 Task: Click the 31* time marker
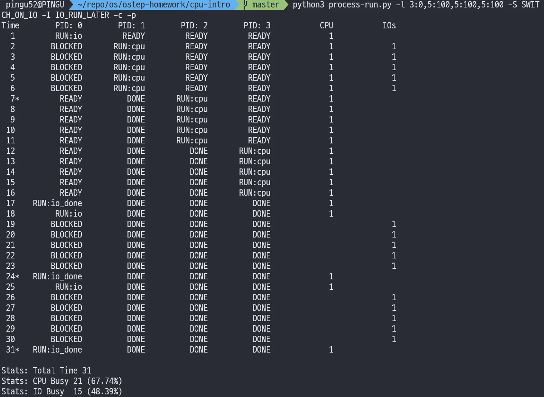pyautogui.click(x=13, y=350)
